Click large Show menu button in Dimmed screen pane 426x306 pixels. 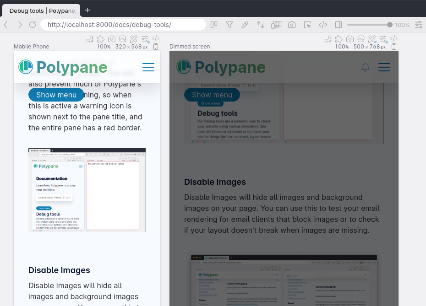(212, 95)
